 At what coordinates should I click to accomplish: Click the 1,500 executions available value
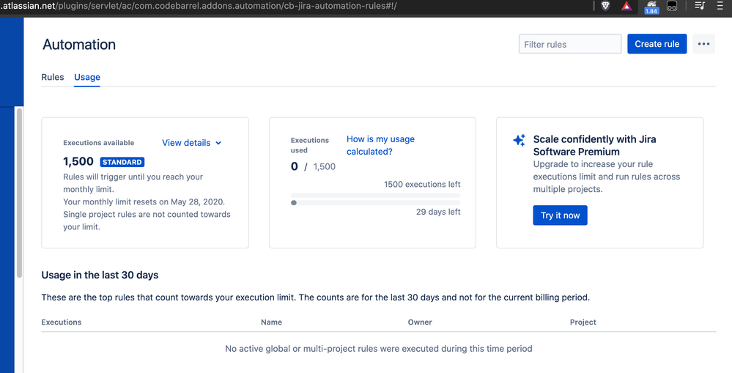pos(78,161)
